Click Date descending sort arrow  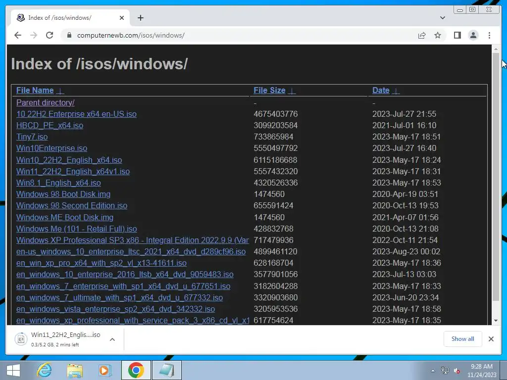click(396, 91)
